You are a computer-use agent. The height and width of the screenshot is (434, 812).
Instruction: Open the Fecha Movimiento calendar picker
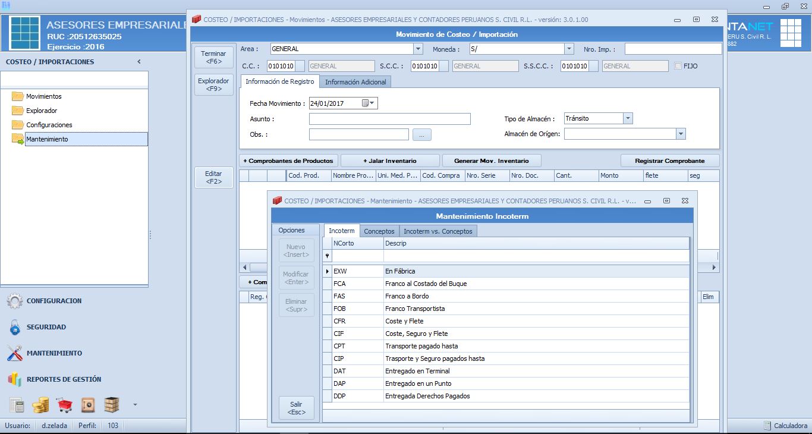pos(369,103)
